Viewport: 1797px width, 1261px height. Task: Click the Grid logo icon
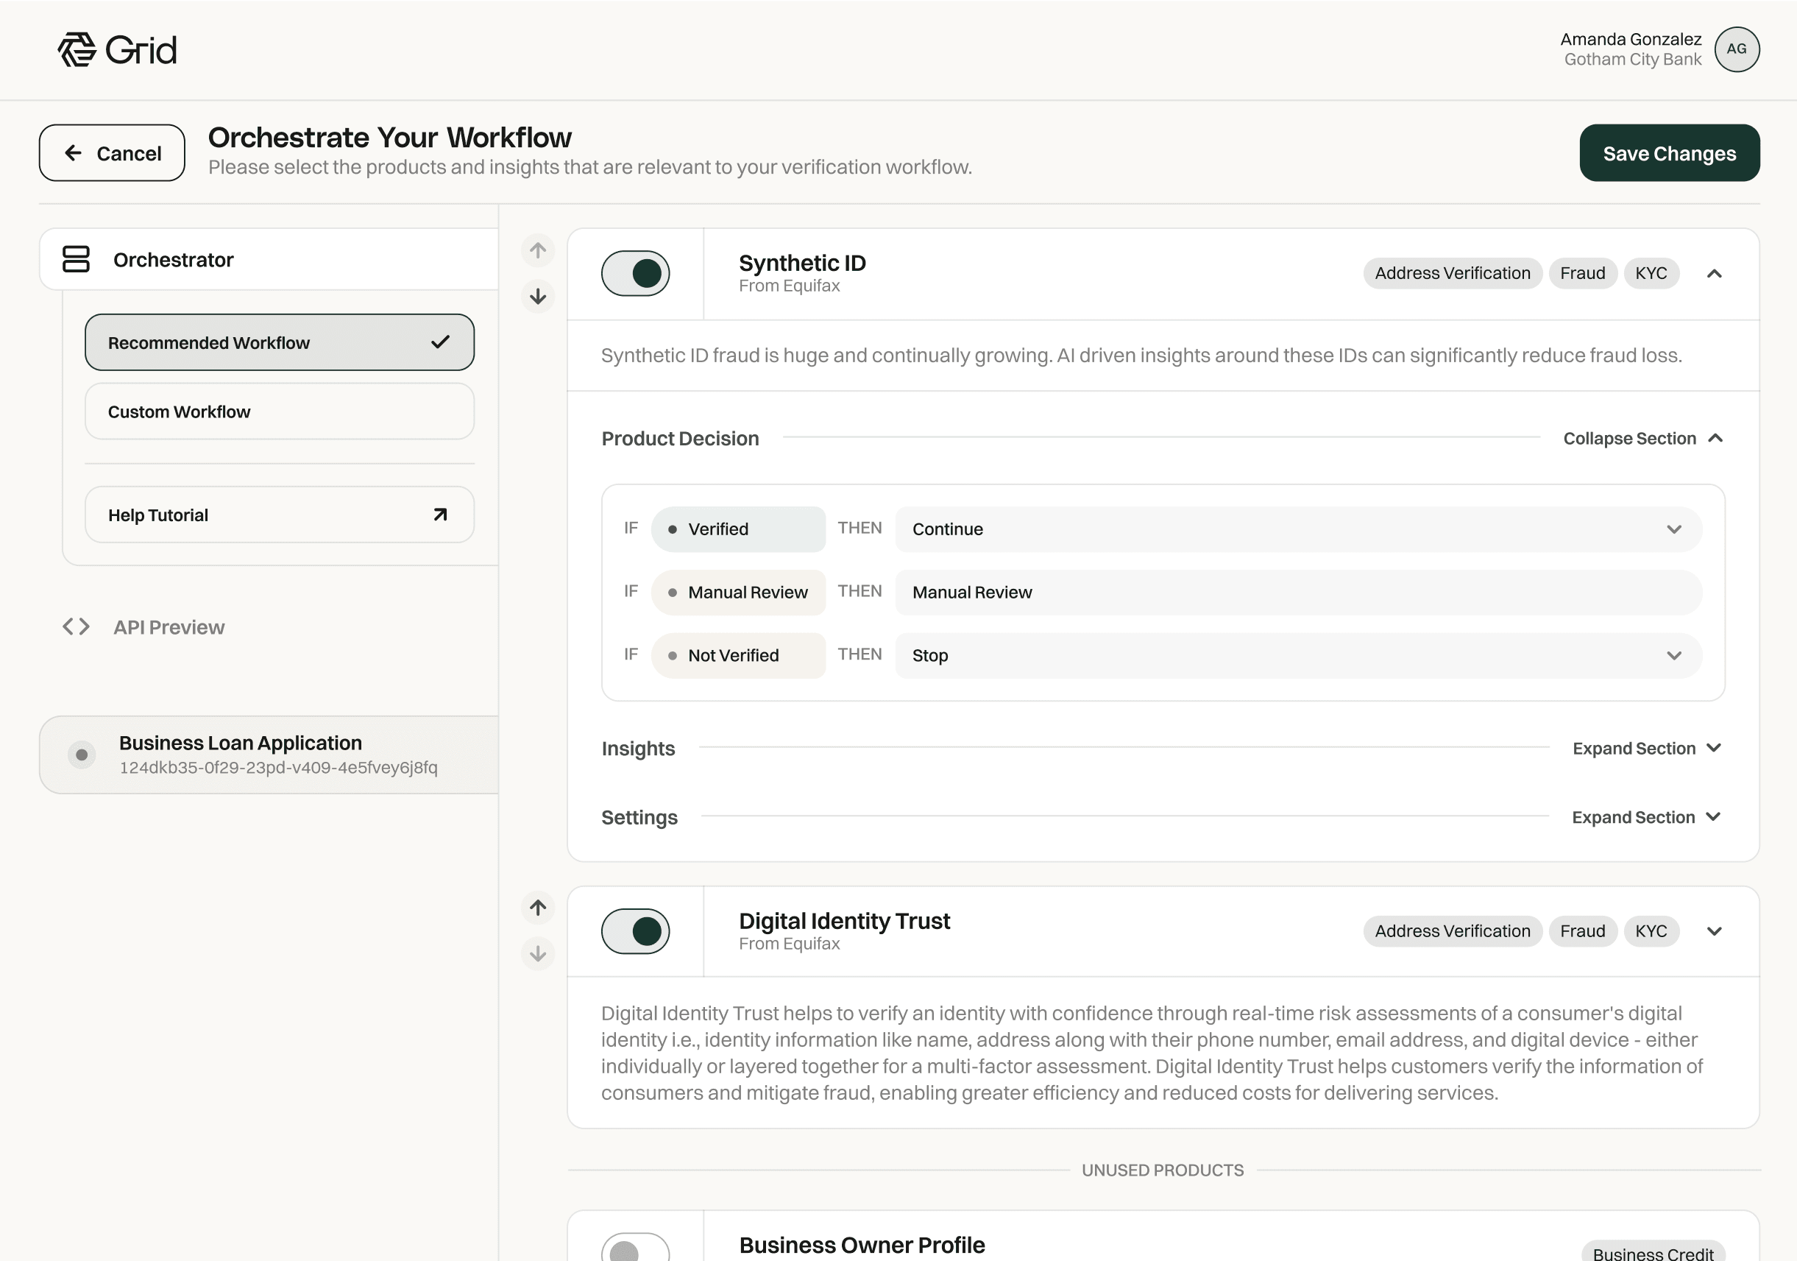(x=77, y=50)
